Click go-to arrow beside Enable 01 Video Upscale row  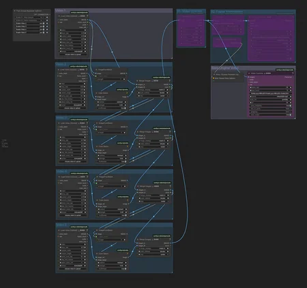click(47, 17)
